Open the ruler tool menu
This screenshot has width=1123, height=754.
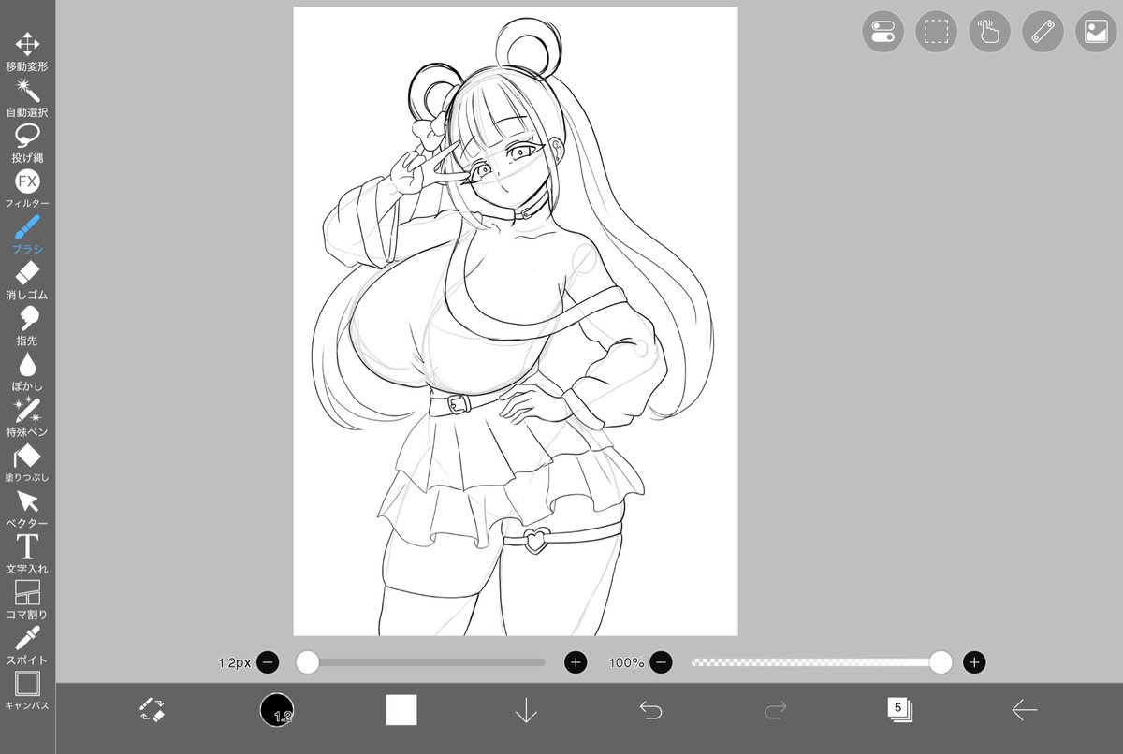1043,32
